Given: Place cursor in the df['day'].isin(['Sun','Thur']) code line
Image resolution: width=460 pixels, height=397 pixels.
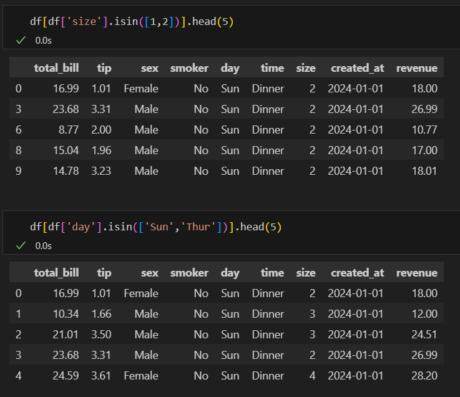Looking at the screenshot, I should coord(156,227).
